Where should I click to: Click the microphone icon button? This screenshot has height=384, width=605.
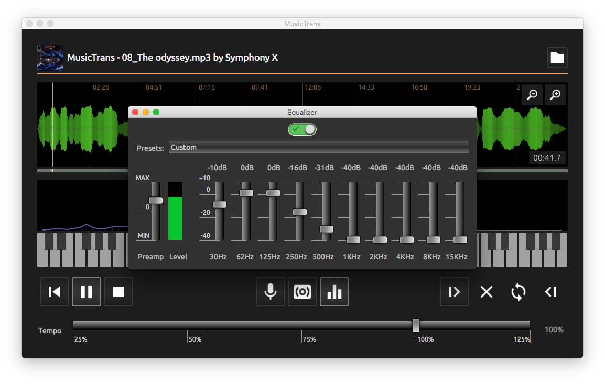tap(271, 292)
